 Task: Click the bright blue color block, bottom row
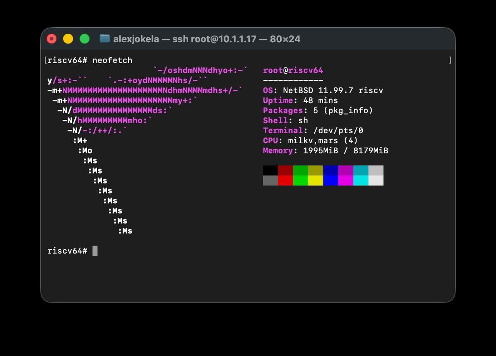[331, 181]
